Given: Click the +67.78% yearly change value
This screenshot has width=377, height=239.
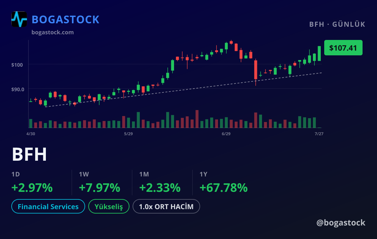Looking at the screenshot, I should [223, 188].
